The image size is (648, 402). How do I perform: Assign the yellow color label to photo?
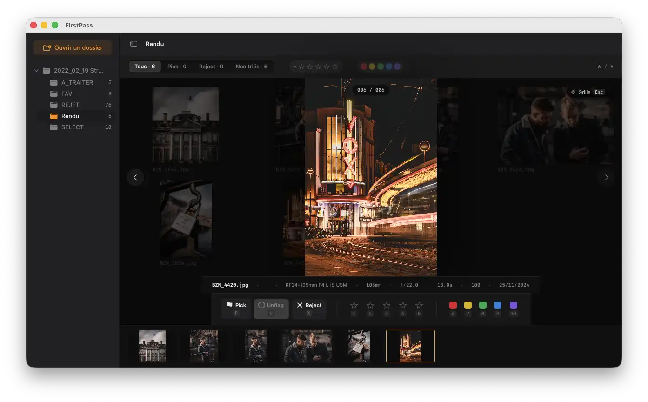468,305
